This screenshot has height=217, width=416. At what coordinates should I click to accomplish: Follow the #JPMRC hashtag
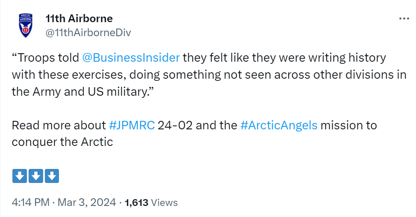click(x=132, y=125)
